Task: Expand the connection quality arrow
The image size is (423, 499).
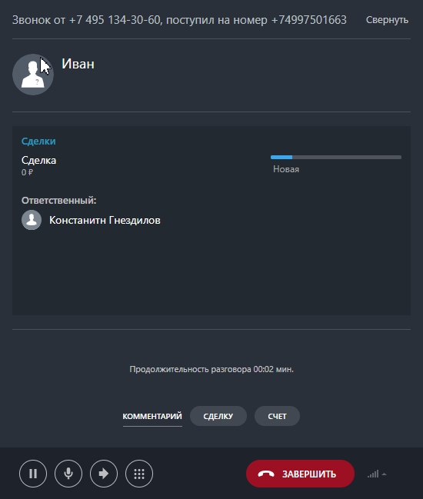Action: point(385,474)
